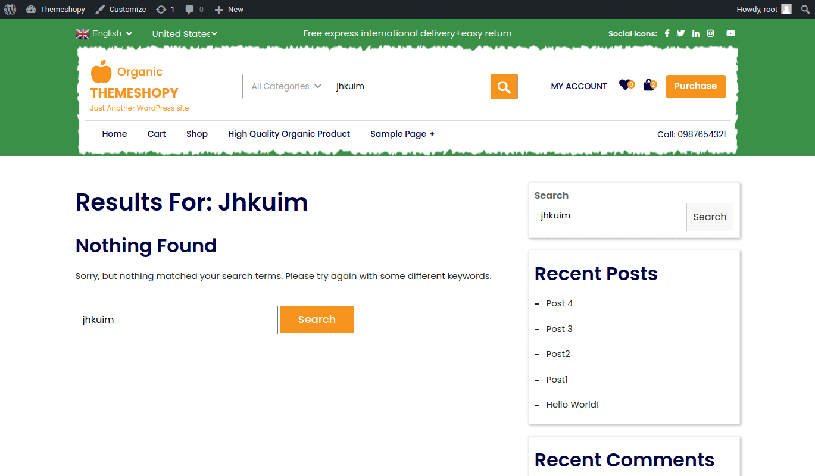Viewport: 815px width, 476px height.
Task: Click the LinkedIn social icon
Action: pyautogui.click(x=696, y=33)
